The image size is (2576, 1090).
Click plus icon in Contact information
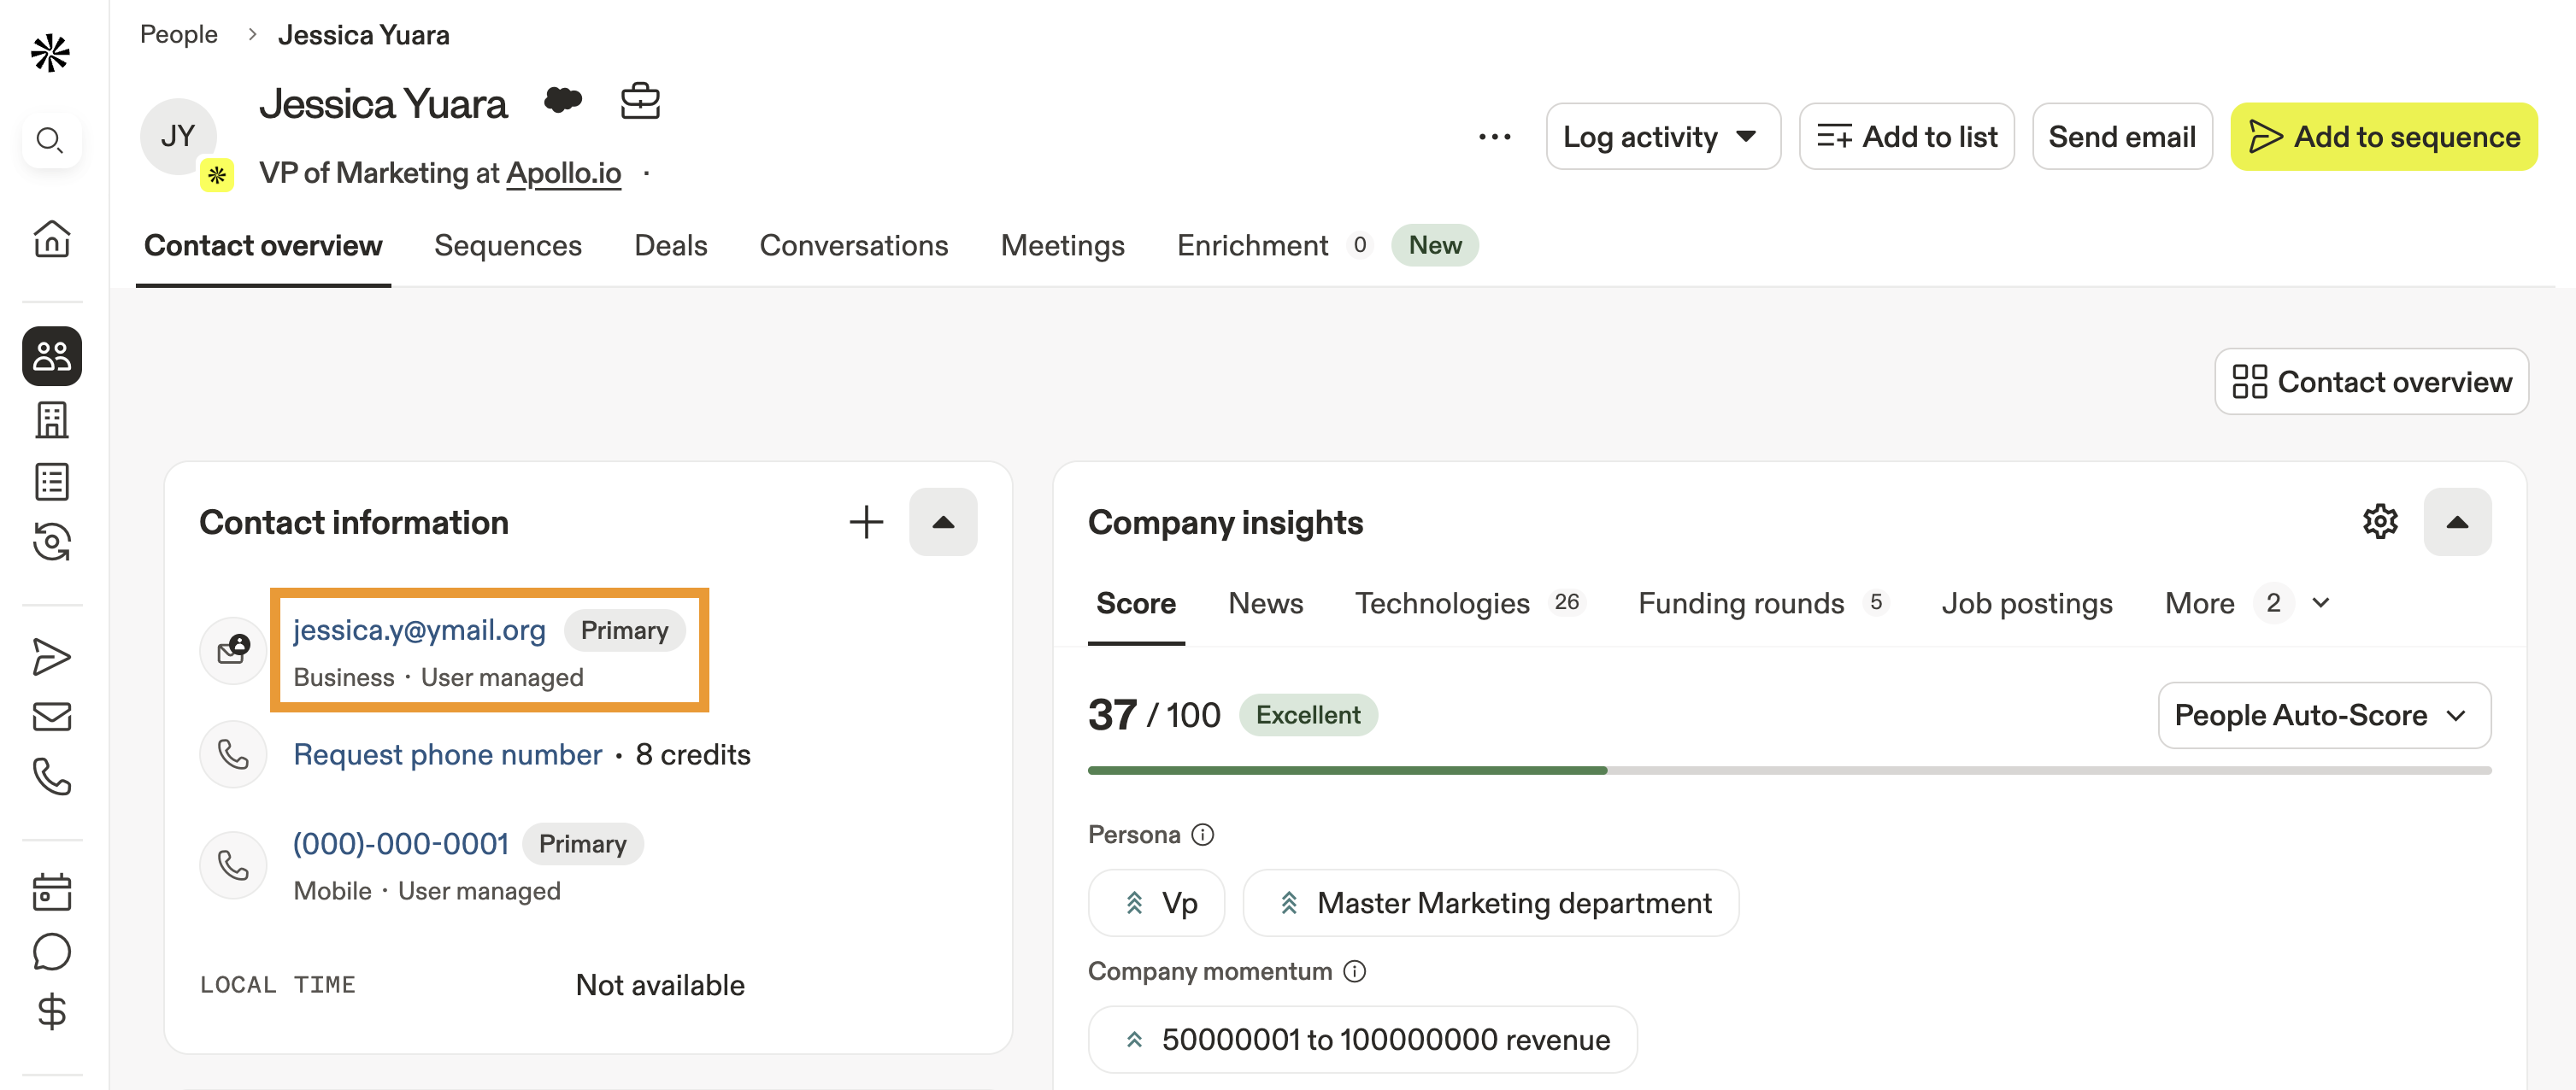coord(866,522)
